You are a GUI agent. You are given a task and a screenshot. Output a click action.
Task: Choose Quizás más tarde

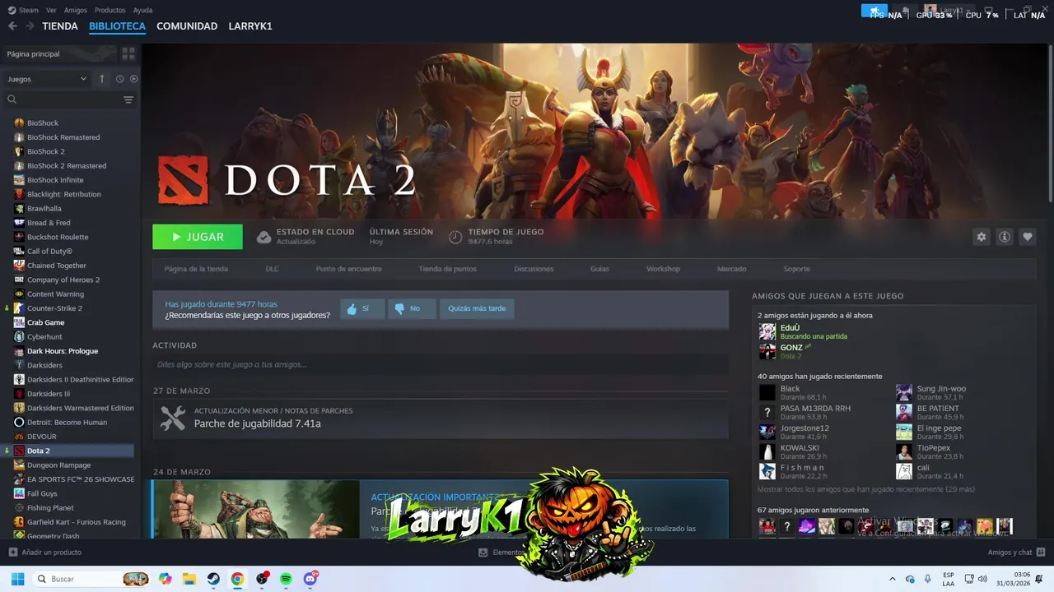[477, 308]
